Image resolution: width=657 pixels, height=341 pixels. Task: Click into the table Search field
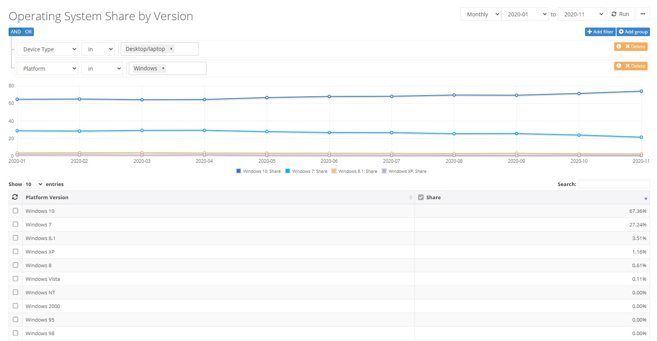[x=614, y=184]
